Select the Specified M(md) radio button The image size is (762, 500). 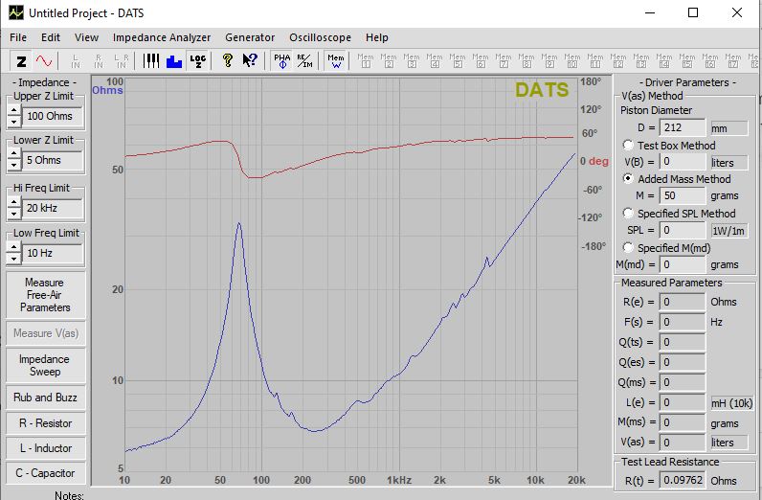[628, 247]
